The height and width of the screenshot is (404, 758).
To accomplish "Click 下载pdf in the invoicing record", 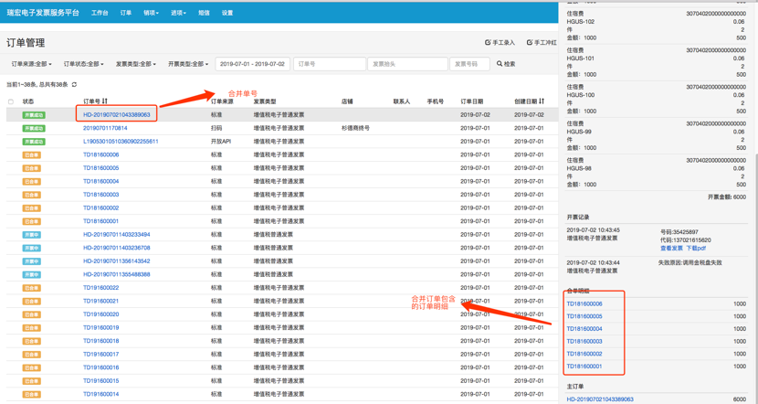I will pos(696,249).
